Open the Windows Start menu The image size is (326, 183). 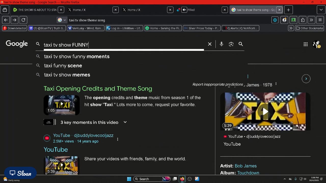click(129, 179)
